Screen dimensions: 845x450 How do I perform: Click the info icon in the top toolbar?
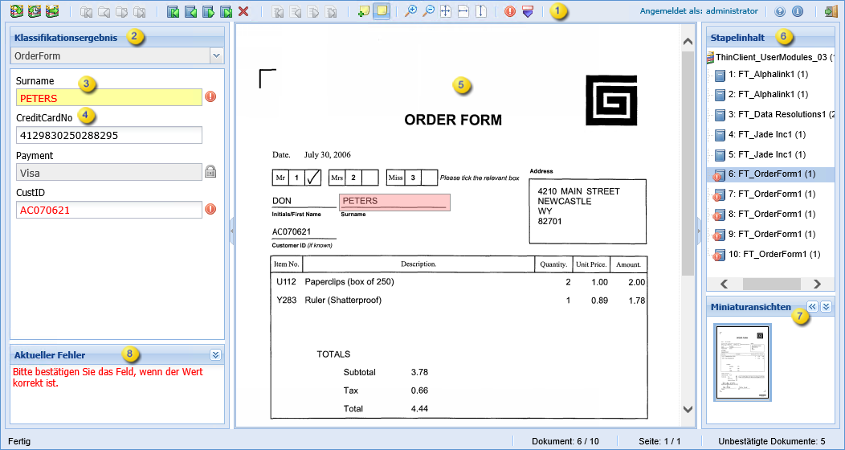[x=798, y=12]
